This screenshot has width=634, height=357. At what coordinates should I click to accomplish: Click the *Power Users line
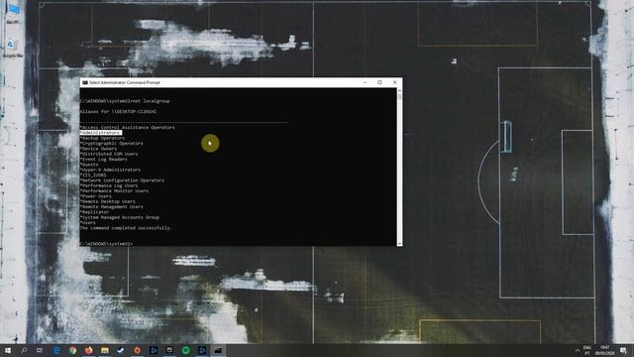click(95, 196)
